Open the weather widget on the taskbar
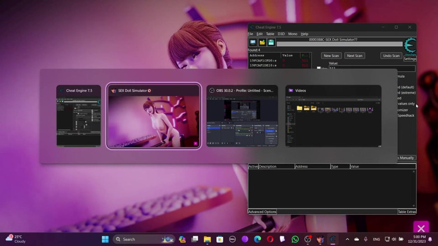 coord(16,239)
